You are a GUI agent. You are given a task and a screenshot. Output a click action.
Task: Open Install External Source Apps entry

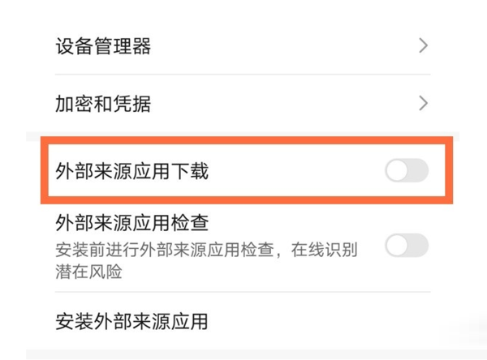tap(131, 321)
